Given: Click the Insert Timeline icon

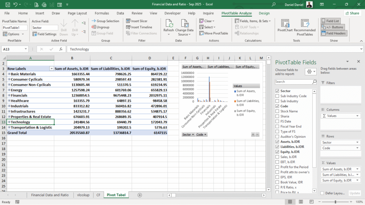Looking at the screenshot, I should click(128, 27).
